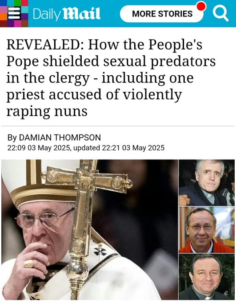Go home via the Daily Mail logo

[x=67, y=14]
